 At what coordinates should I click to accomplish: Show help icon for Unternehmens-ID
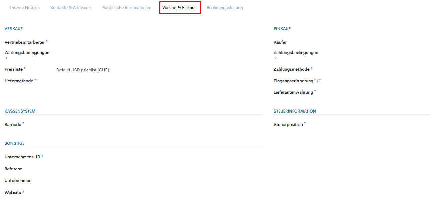tap(42, 156)
